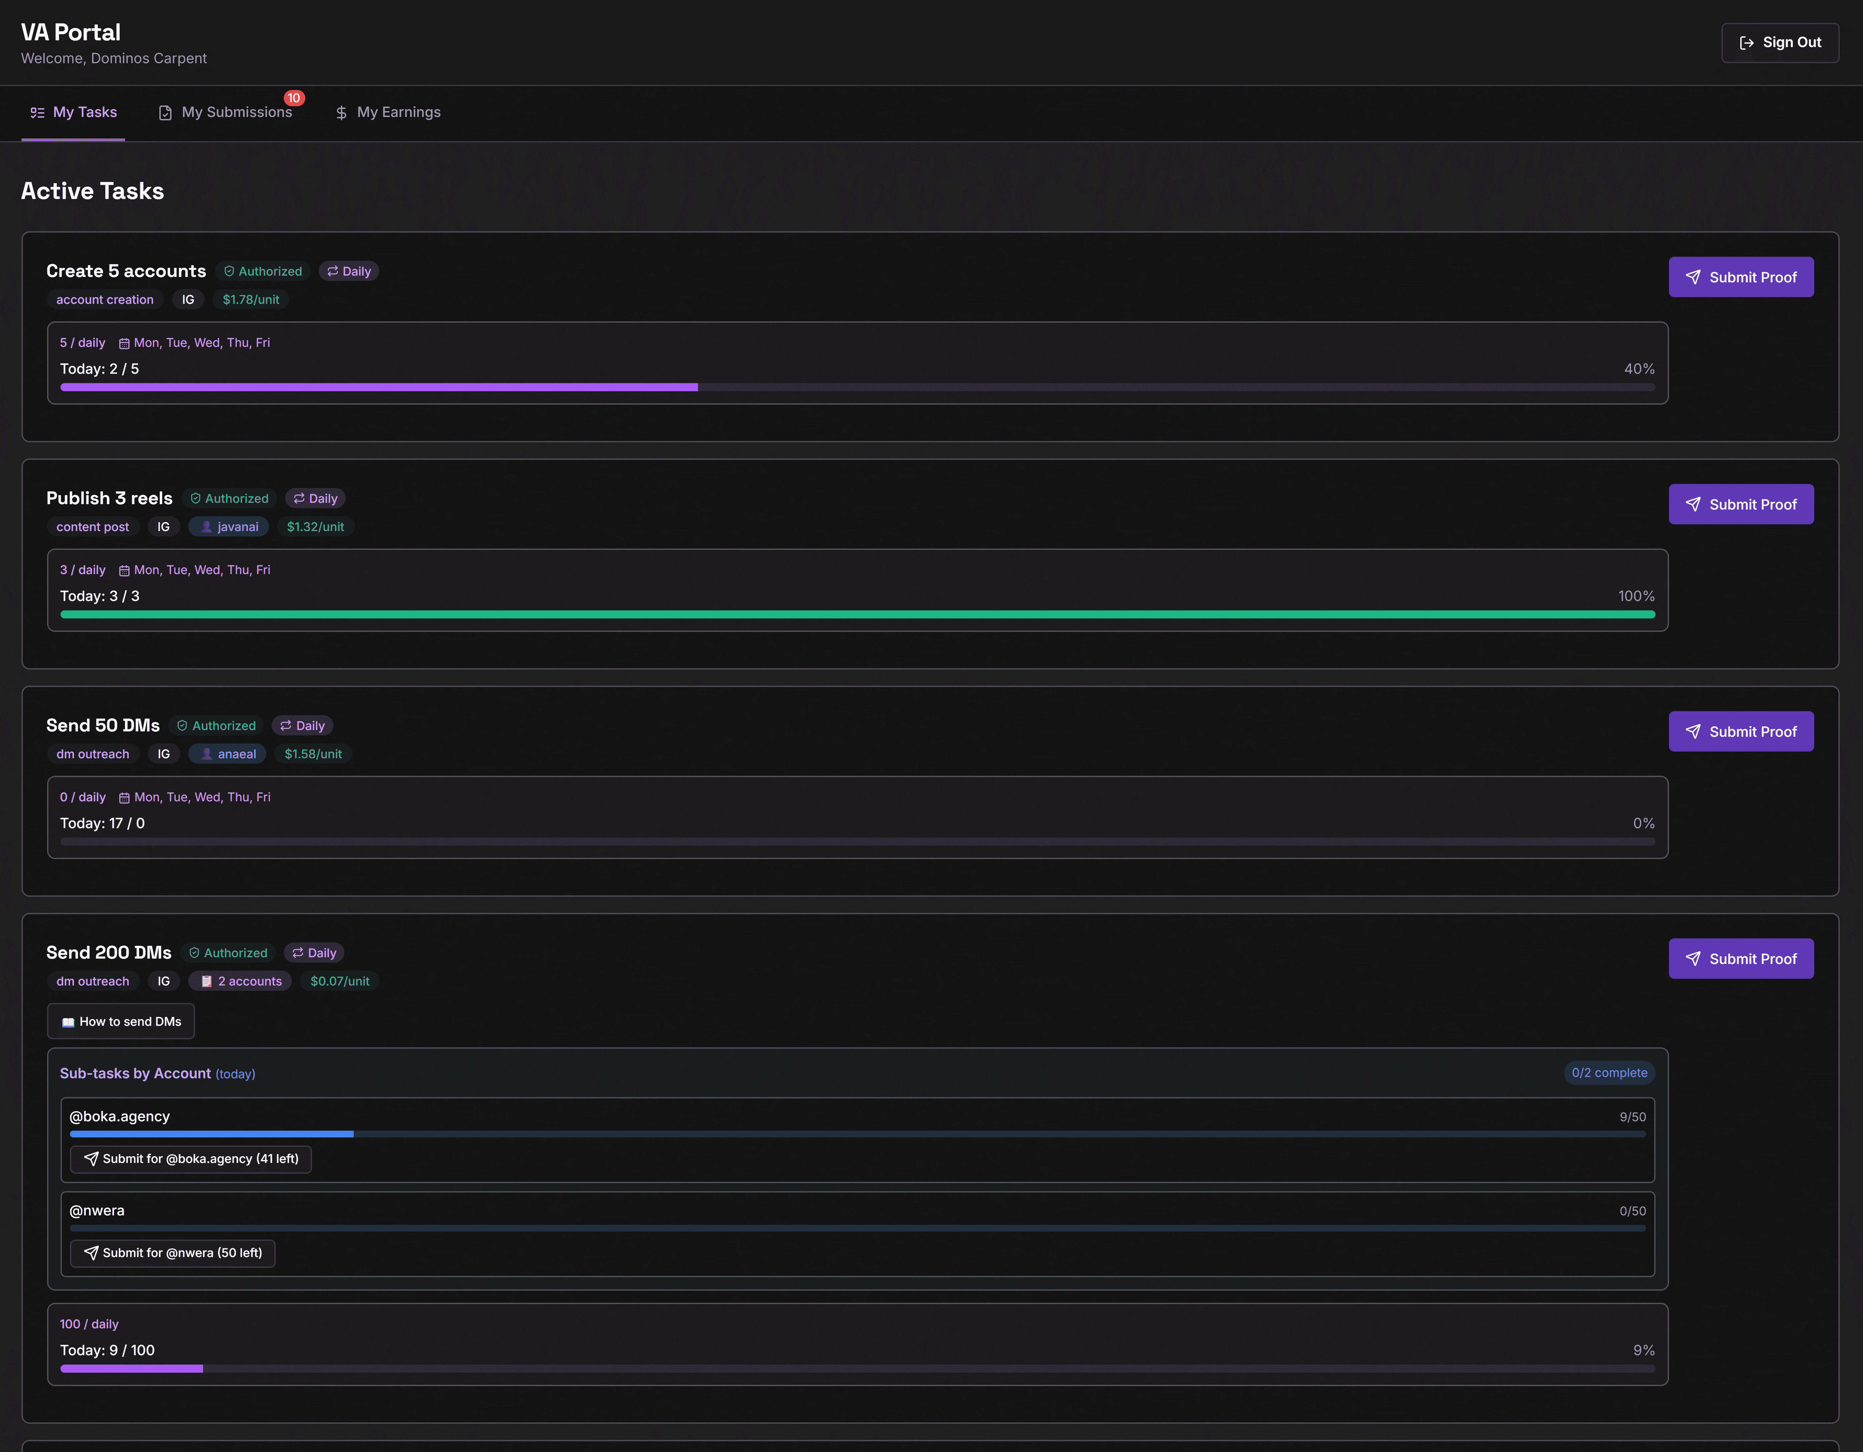Submit proof for Create 5 accounts

tap(1740, 277)
